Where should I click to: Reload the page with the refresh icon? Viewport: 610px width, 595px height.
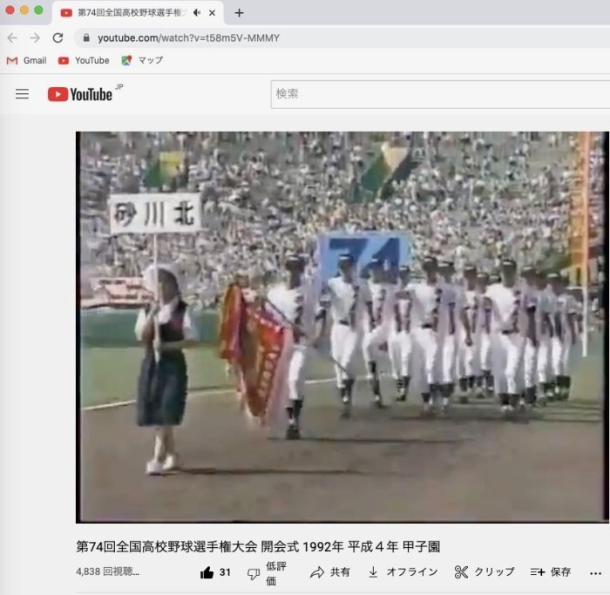point(58,37)
